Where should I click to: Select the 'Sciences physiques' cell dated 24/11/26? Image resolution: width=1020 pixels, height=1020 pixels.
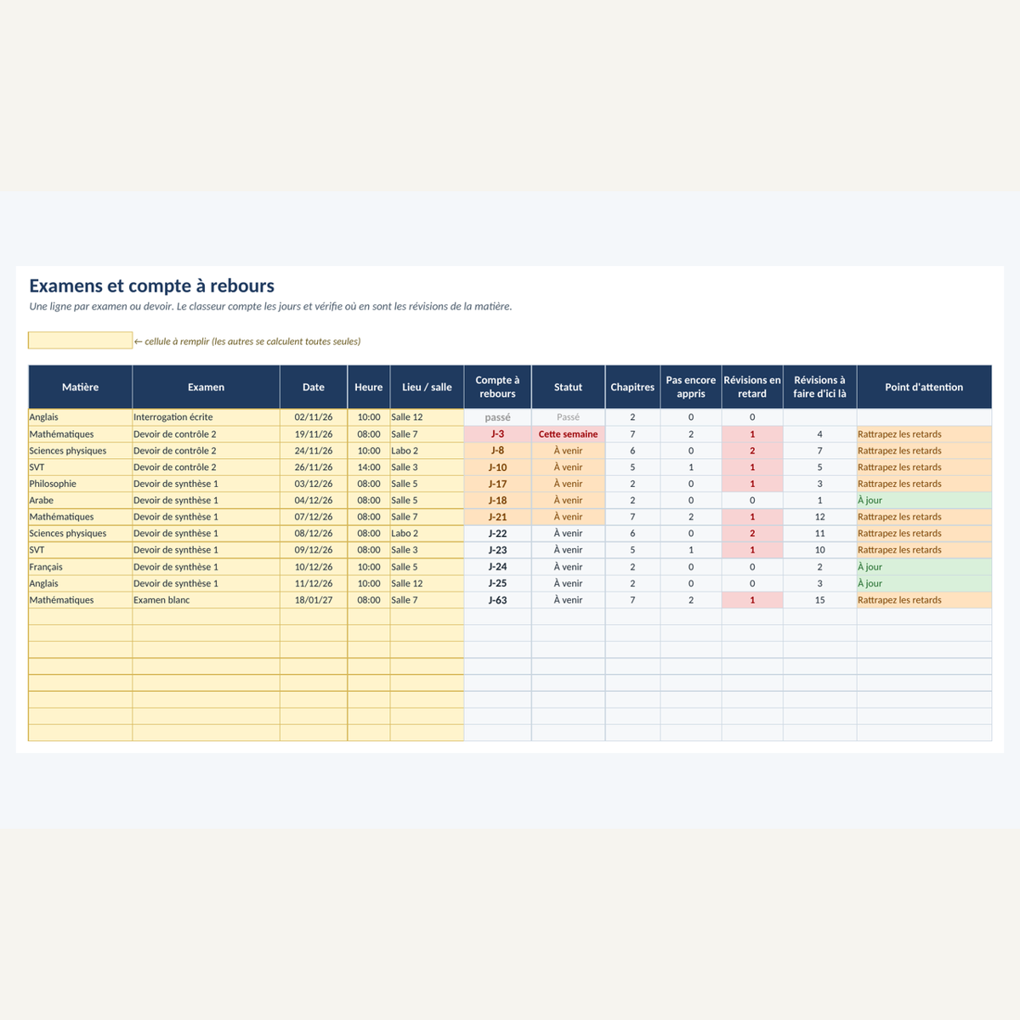[x=81, y=450]
